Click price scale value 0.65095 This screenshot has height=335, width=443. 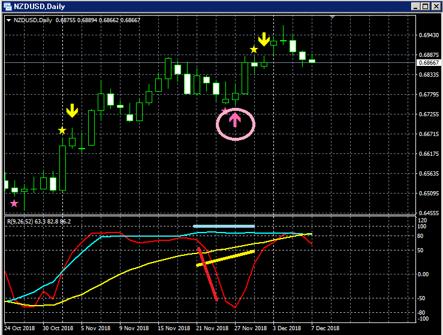(429, 194)
